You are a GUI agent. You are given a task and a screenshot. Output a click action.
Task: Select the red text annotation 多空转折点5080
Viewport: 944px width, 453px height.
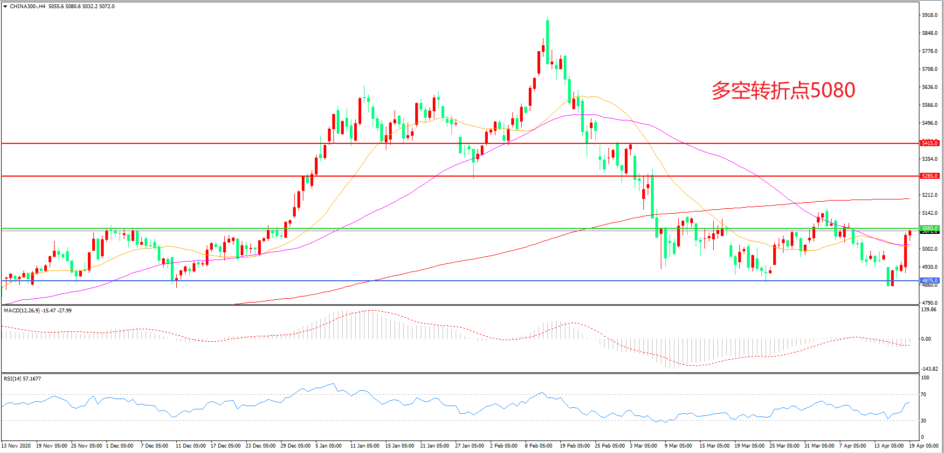coord(783,90)
